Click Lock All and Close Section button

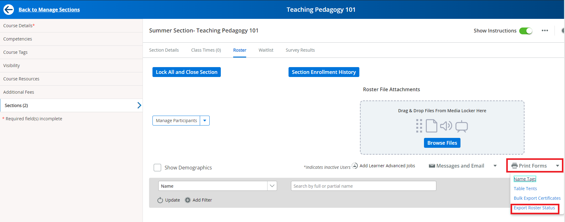(x=186, y=72)
